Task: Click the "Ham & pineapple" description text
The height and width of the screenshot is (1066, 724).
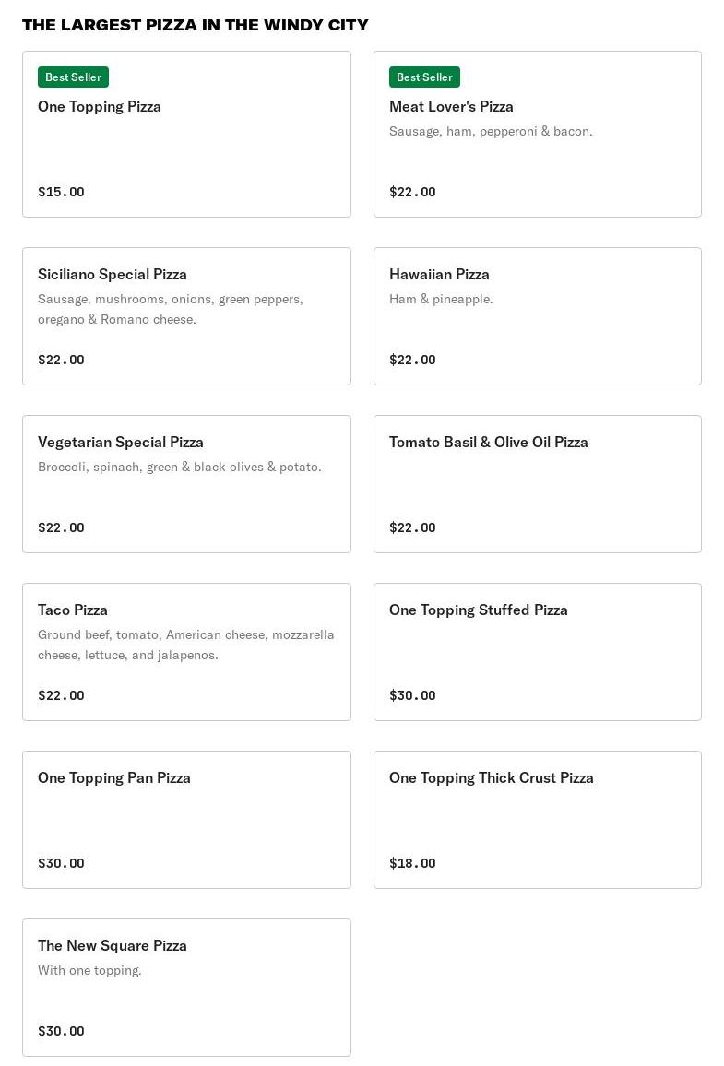Action: tap(441, 299)
